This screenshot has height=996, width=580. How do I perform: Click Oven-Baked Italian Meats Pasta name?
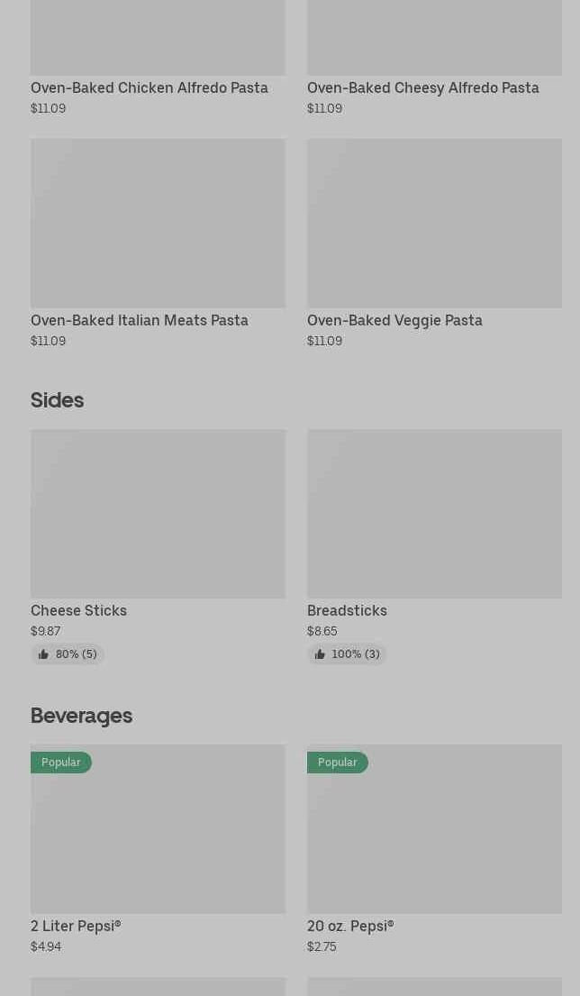(140, 320)
